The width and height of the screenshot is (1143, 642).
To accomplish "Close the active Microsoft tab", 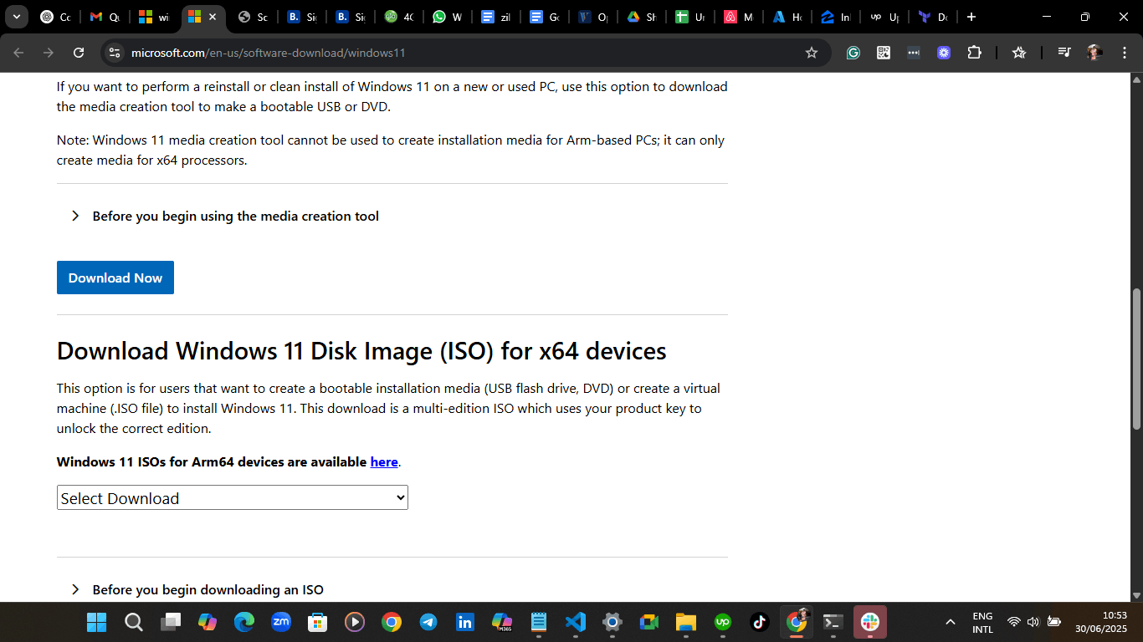I will coord(213,17).
